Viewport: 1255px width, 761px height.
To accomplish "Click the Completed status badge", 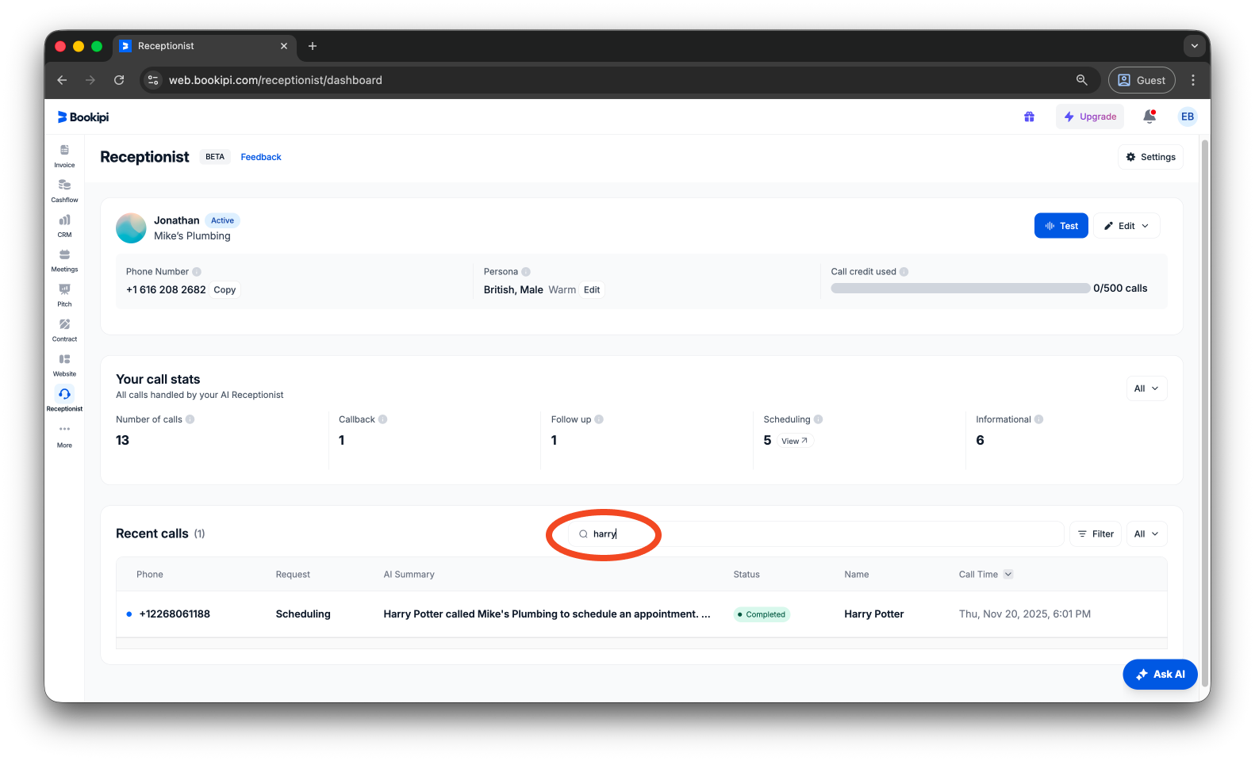I will [x=762, y=614].
